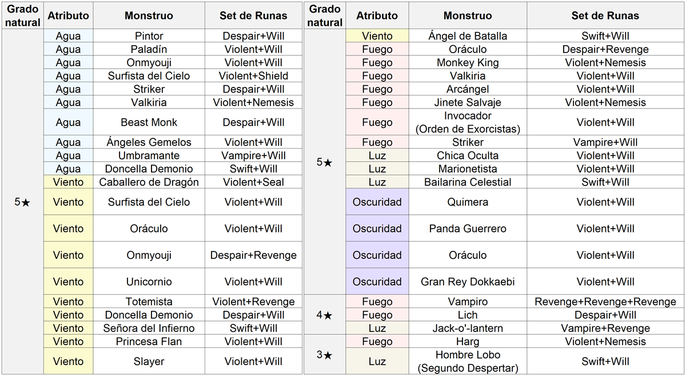The width and height of the screenshot is (686, 376).
Task: Select the Beast Monk cell
Action: pyautogui.click(x=149, y=122)
